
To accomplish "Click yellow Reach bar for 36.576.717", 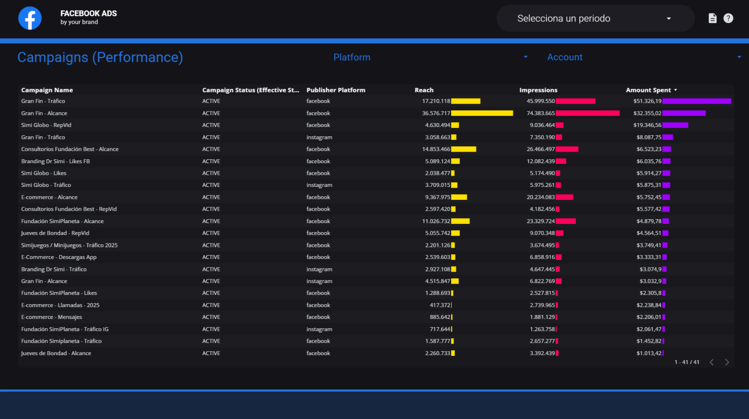I will click(x=482, y=113).
